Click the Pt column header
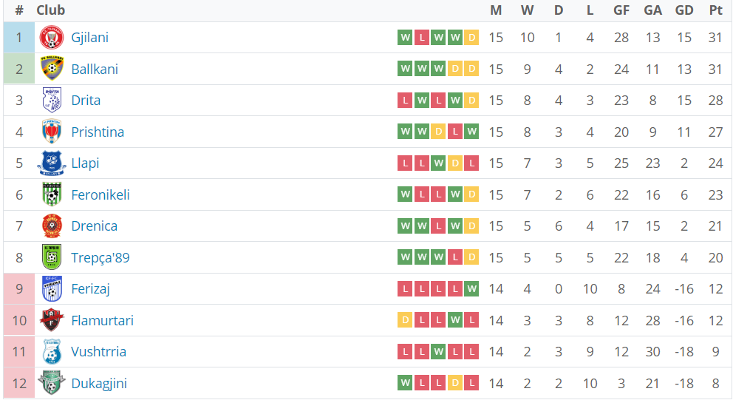This screenshot has height=400, width=733. [715, 10]
